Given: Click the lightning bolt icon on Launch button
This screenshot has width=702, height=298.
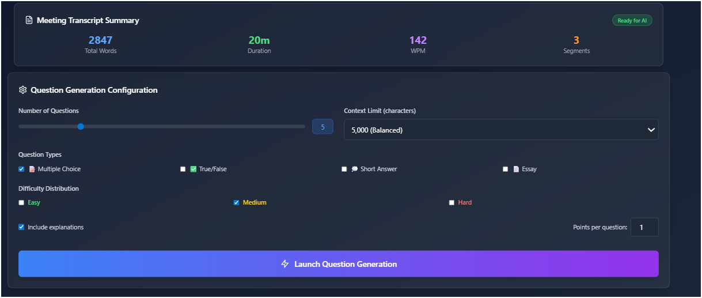Looking at the screenshot, I should [284, 264].
